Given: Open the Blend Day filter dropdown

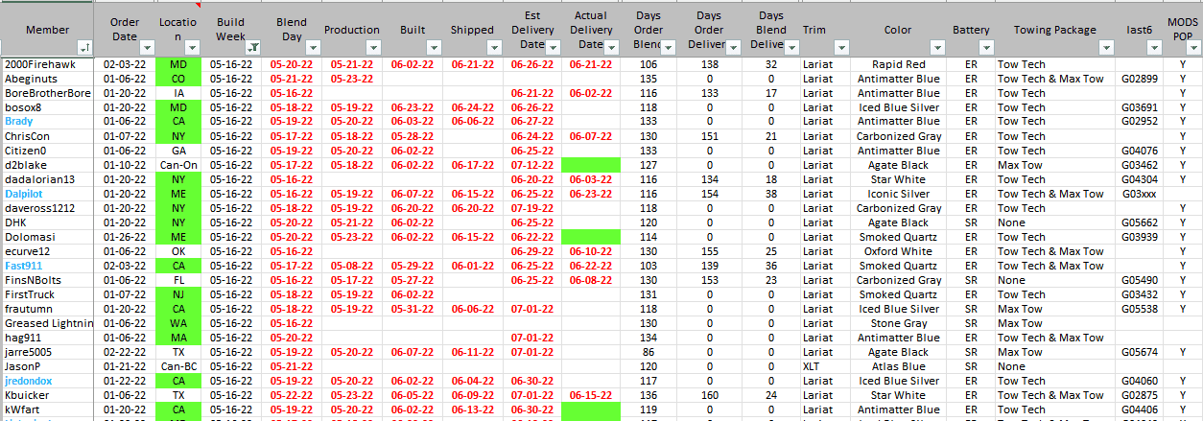Looking at the screenshot, I should coord(315,47).
